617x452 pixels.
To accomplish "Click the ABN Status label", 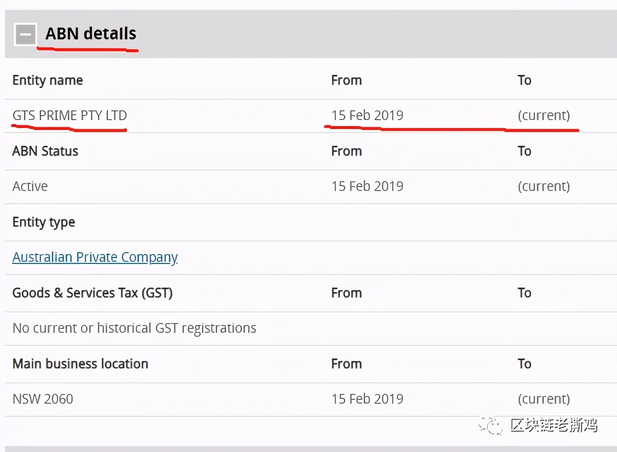I will (45, 151).
